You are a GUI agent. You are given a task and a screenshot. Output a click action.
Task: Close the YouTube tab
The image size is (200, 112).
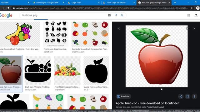point(28,2)
